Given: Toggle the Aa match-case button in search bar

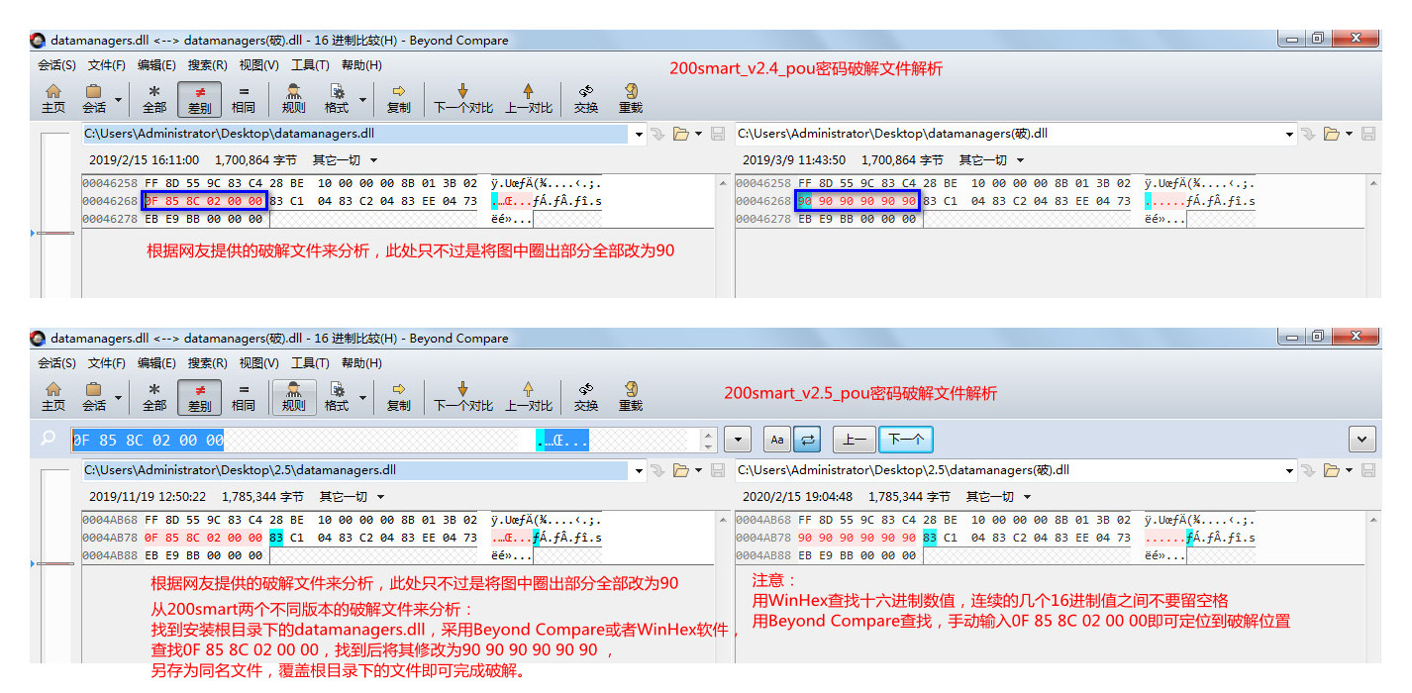Looking at the screenshot, I should pyautogui.click(x=776, y=440).
